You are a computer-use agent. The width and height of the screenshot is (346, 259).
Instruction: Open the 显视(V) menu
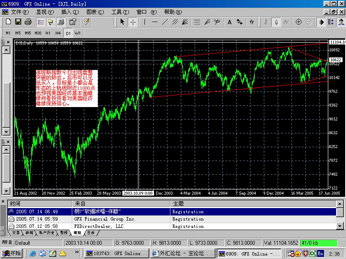(x=45, y=12)
